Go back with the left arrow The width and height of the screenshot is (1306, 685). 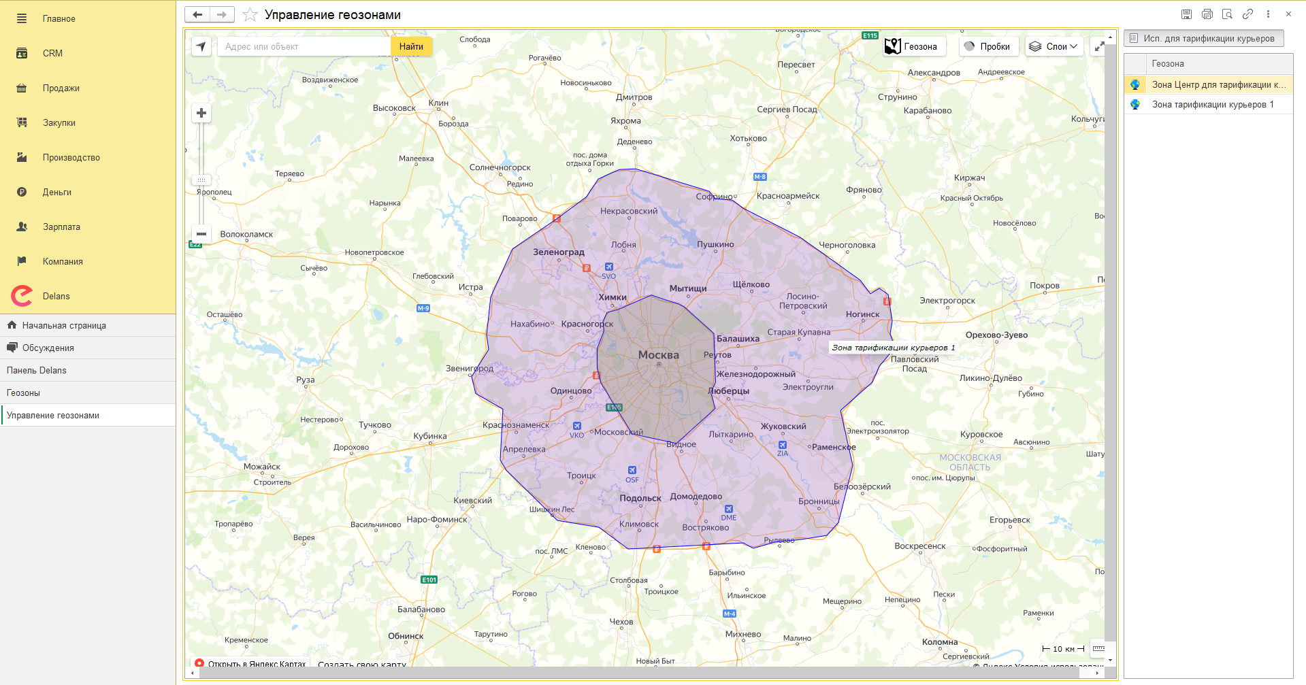click(197, 14)
